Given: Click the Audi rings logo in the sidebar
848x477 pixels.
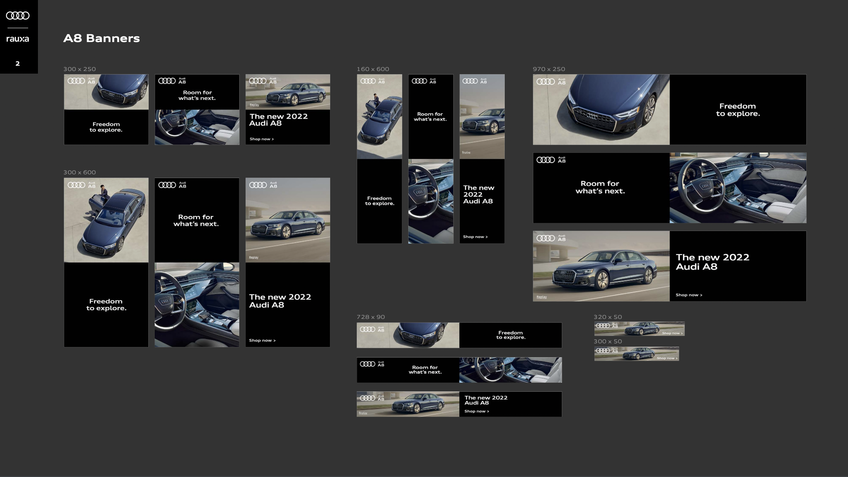Looking at the screenshot, I should coord(18,15).
